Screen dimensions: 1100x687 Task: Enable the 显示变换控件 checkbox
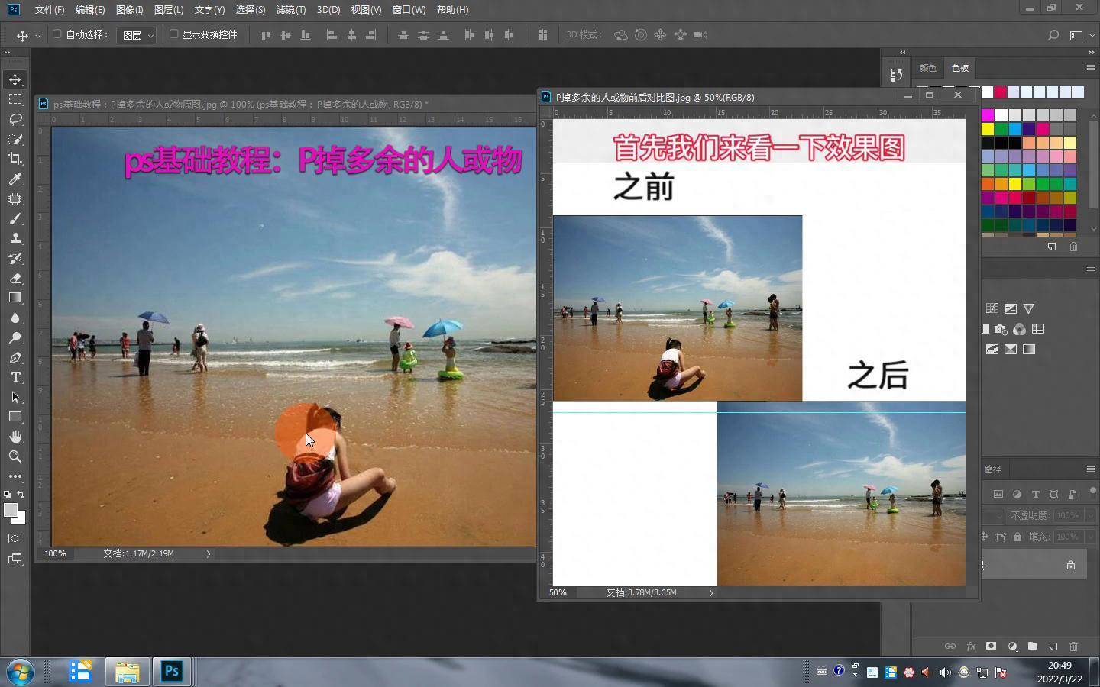tap(173, 34)
